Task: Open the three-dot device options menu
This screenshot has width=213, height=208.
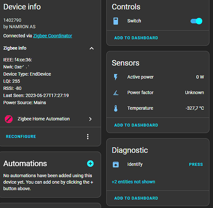Action: (x=88, y=137)
